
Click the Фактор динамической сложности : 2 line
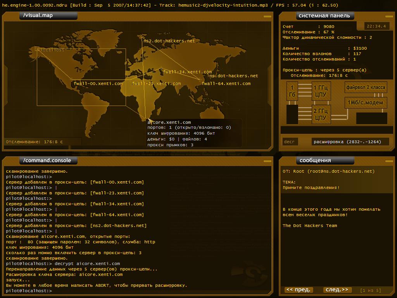(x=327, y=37)
